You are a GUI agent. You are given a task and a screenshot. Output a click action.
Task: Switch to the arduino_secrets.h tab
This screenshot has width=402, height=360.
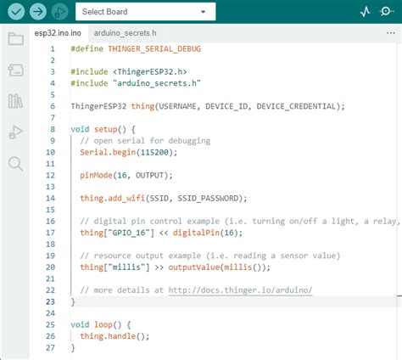coord(125,33)
